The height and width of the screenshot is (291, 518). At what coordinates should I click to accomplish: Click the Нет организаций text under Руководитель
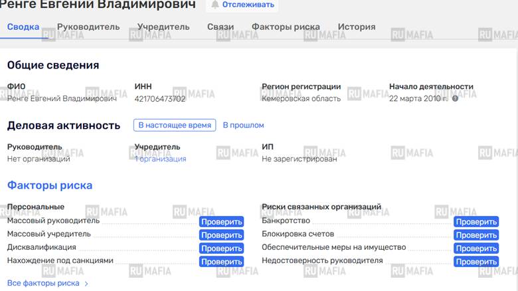39,159
